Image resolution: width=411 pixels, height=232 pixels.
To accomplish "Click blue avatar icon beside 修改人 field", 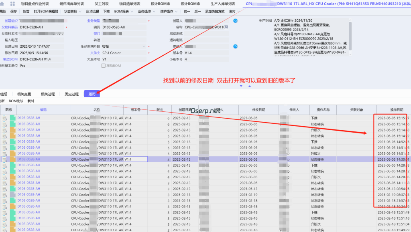I will click(235, 46).
